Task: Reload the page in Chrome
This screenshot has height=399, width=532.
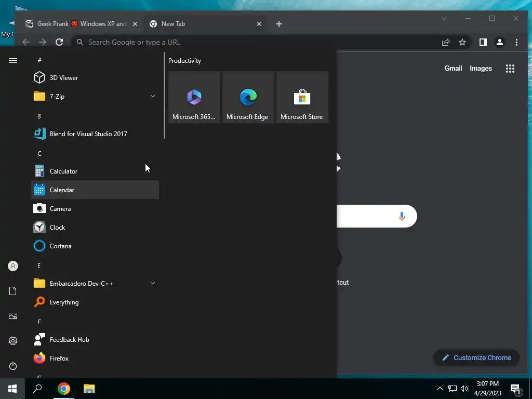Action: tap(59, 42)
